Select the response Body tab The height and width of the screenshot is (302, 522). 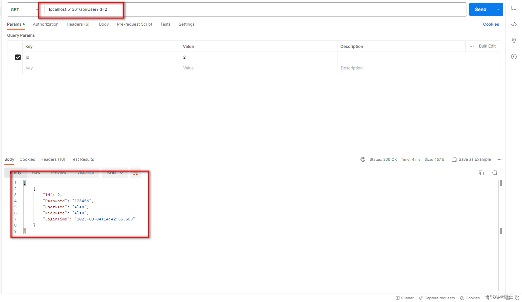[9, 159]
